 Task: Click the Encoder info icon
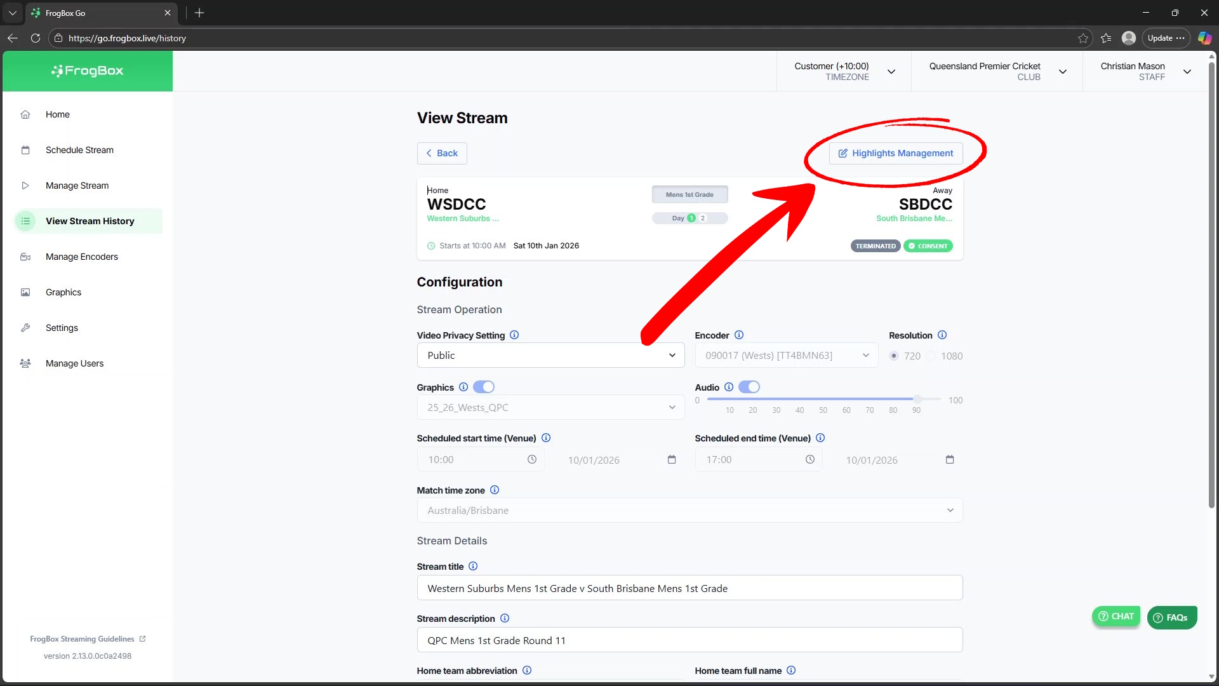(739, 335)
